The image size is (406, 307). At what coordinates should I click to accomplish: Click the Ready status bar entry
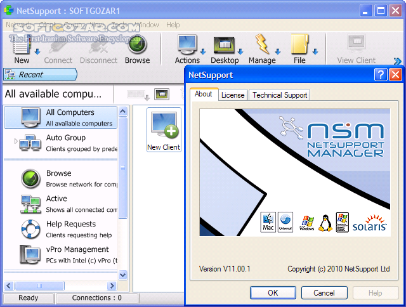(x=29, y=298)
